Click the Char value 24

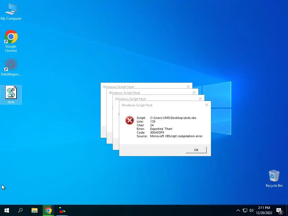point(152,125)
